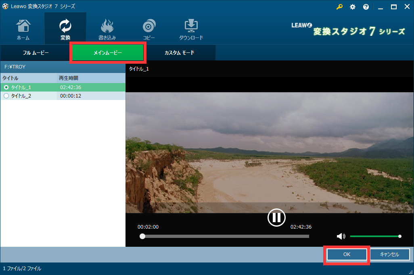Switch to メインムービー mode tab
414x275 pixels.
coord(107,53)
